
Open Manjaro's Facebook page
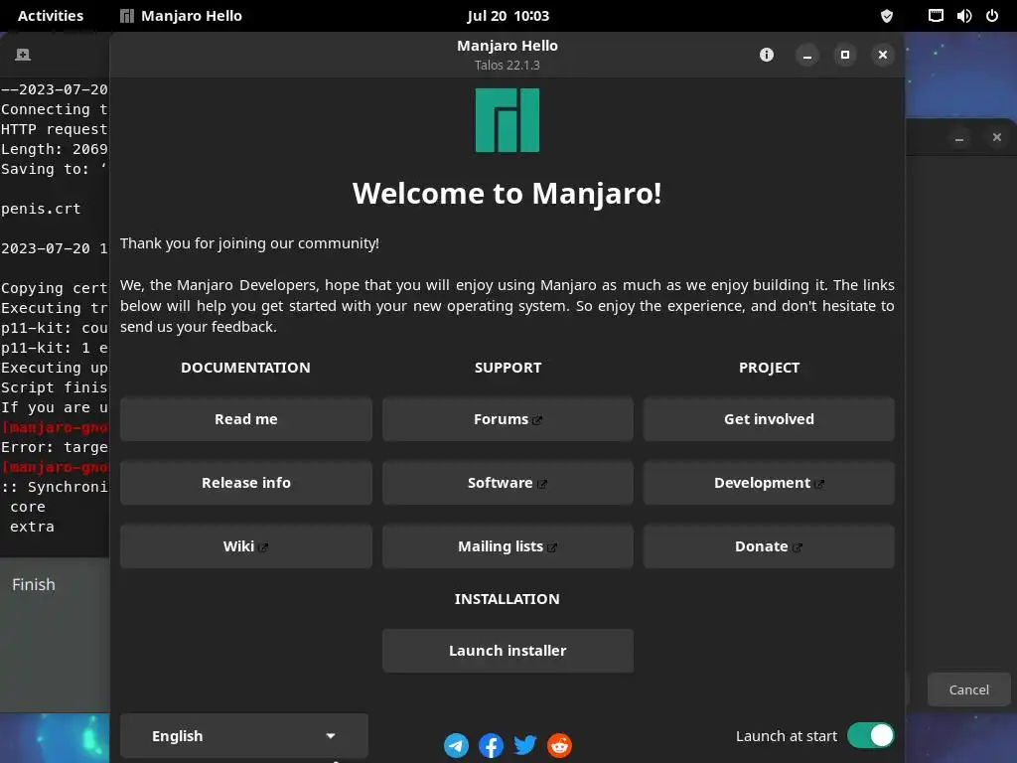click(x=491, y=745)
